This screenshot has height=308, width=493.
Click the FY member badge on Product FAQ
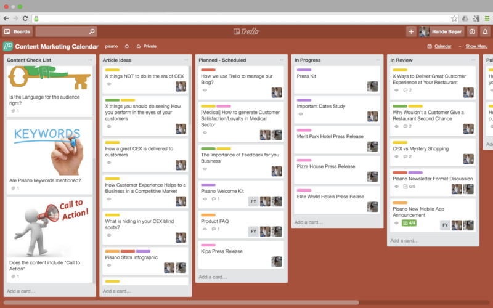[x=253, y=232]
